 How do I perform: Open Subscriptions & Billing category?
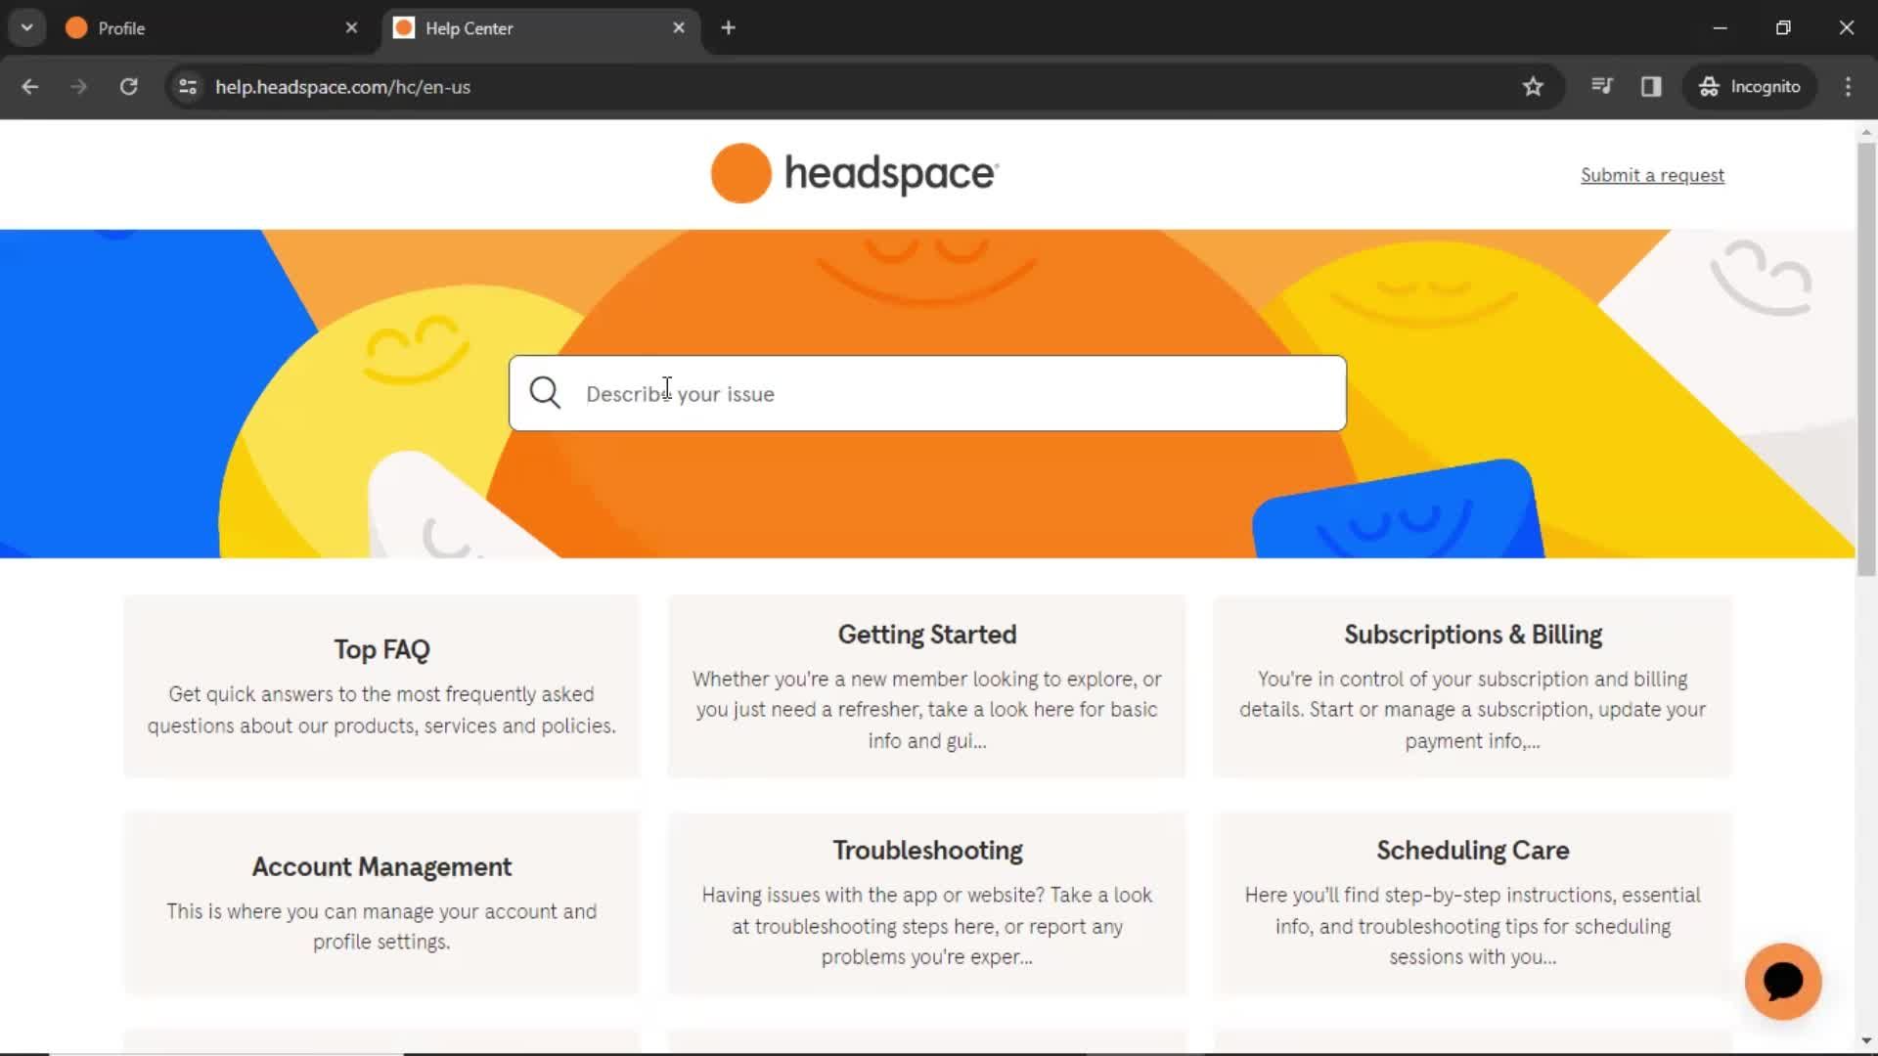coord(1472,685)
